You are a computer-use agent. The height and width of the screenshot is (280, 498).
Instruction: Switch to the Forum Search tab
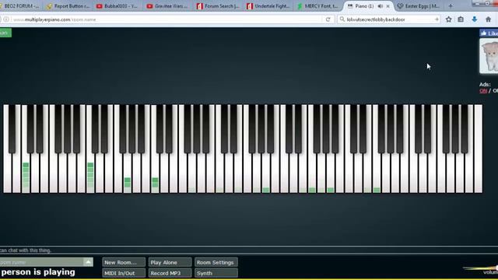point(218,5)
